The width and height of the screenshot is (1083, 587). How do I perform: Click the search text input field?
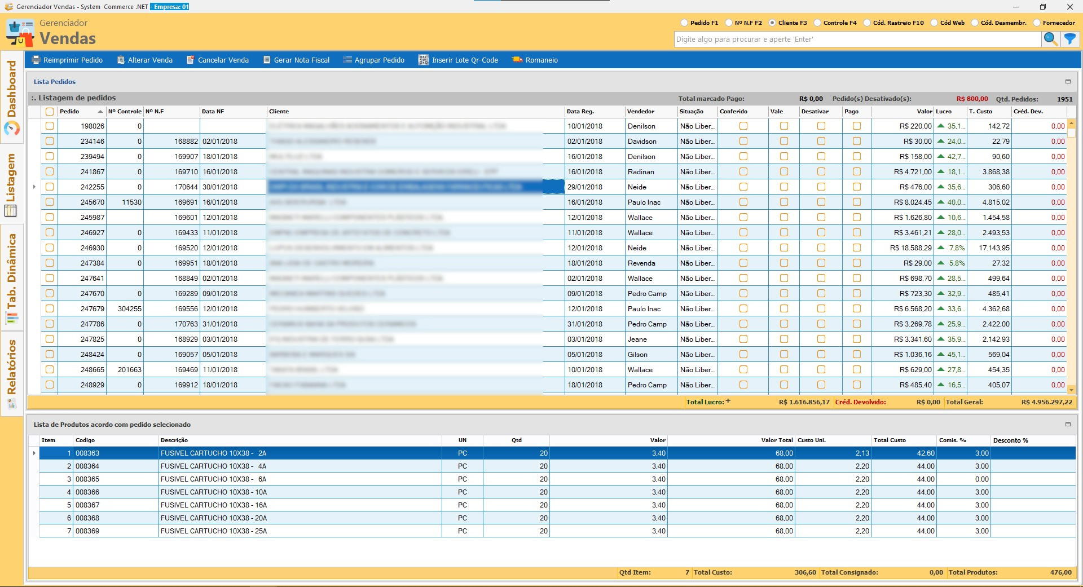pyautogui.click(x=857, y=39)
